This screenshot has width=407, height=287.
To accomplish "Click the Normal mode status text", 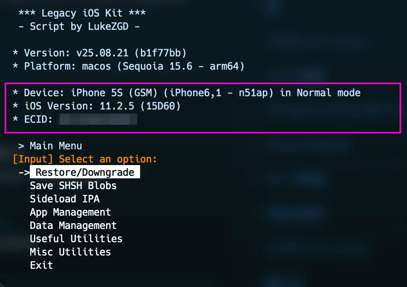I will [x=329, y=93].
